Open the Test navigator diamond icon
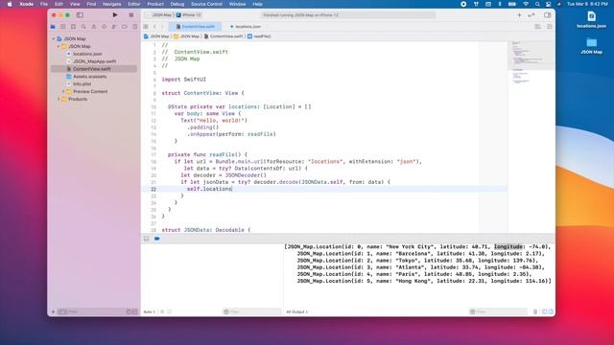 coord(104,27)
